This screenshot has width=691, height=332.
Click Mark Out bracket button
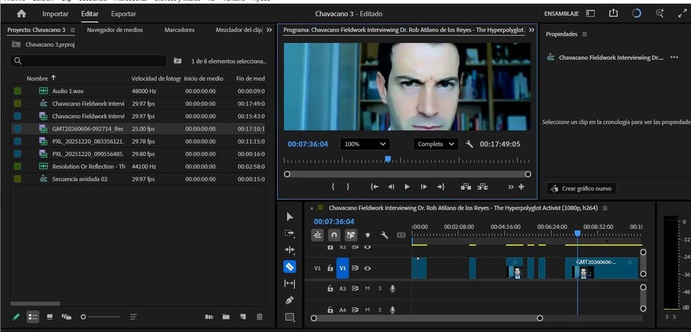(x=347, y=187)
